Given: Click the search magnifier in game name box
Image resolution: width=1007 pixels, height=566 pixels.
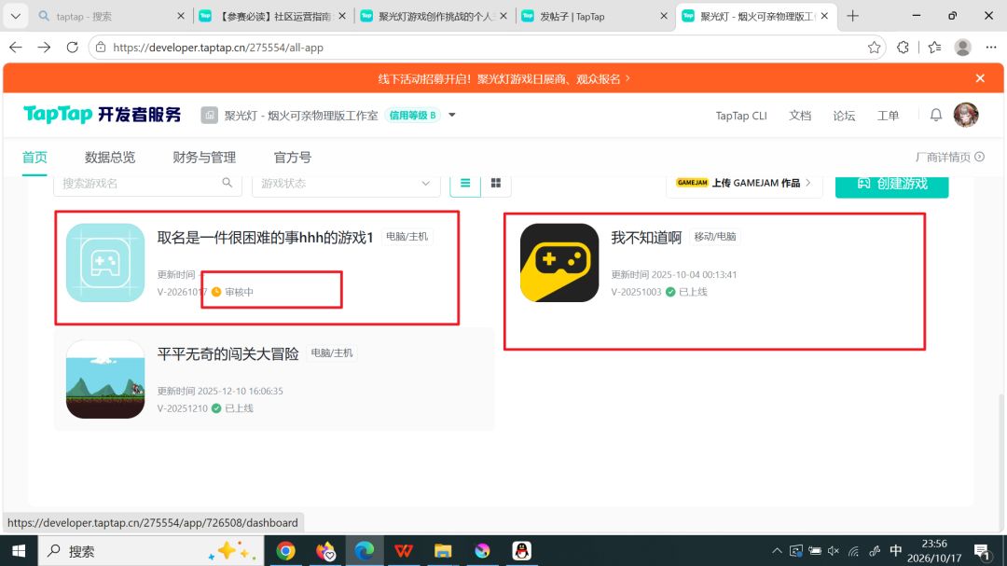Looking at the screenshot, I should 228,183.
